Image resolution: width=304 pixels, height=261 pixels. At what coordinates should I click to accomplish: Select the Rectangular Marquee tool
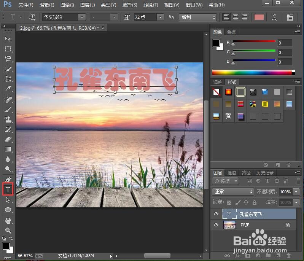click(x=8, y=49)
